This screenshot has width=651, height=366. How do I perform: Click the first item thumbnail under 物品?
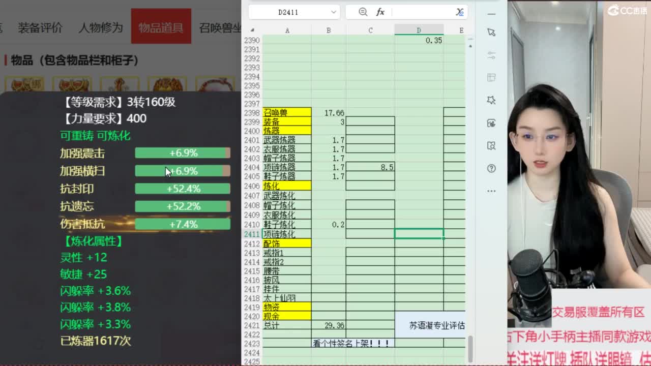click(24, 84)
